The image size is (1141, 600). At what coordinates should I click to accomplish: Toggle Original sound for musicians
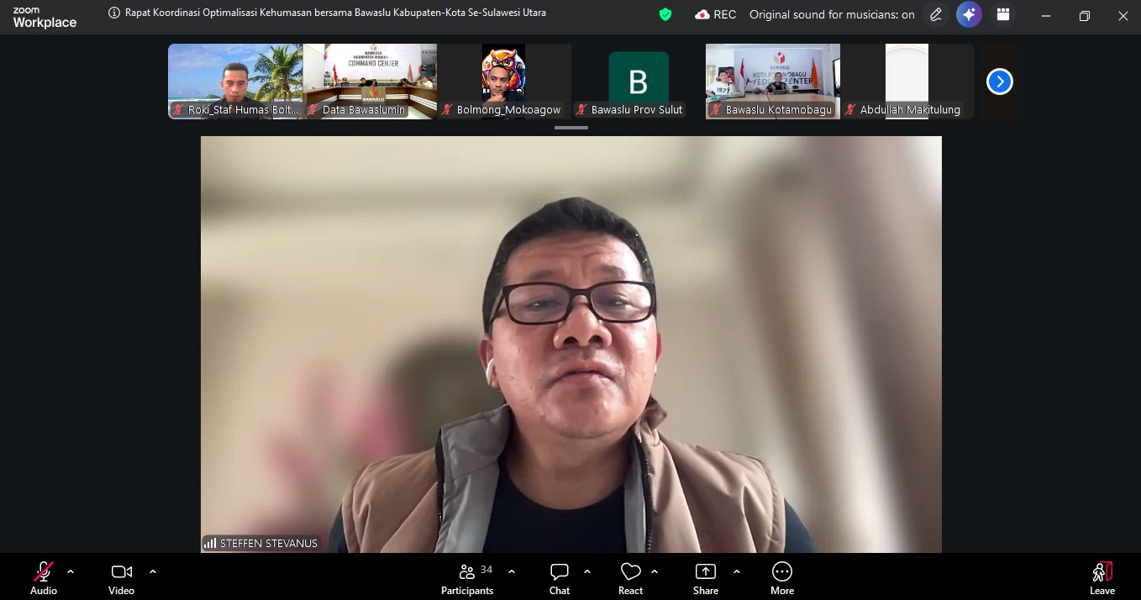[831, 14]
